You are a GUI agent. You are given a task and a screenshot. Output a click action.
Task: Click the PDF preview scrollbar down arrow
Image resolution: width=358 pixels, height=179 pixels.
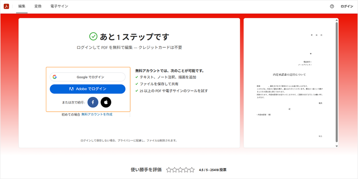[x=337, y=146]
